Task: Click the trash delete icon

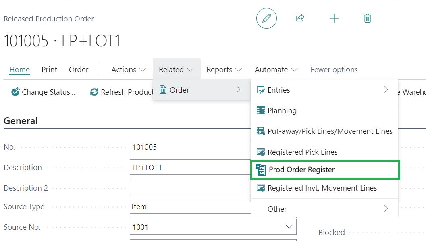Action: [x=367, y=18]
